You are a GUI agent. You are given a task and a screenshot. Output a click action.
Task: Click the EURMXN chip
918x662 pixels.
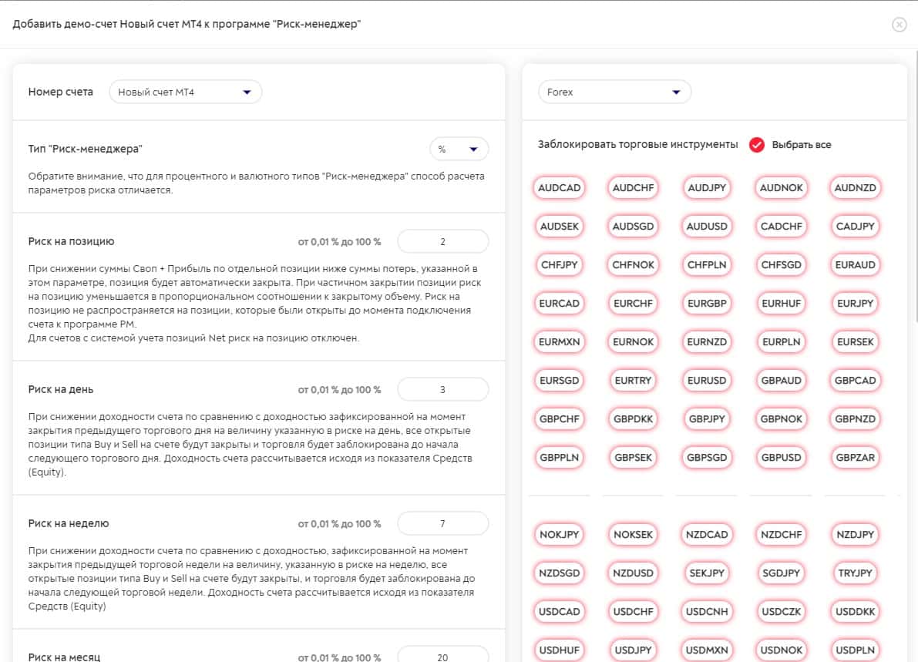click(x=559, y=342)
